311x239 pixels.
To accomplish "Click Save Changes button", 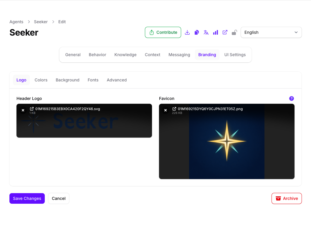I will pyautogui.click(x=27, y=198).
